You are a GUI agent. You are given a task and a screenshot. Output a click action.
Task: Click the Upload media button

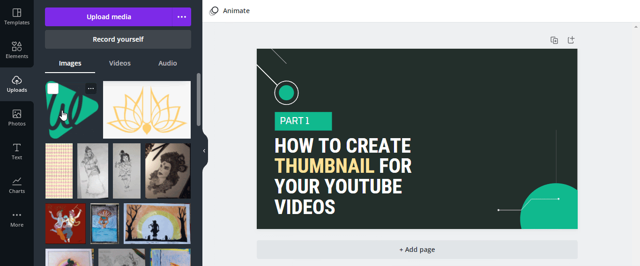pos(109,17)
